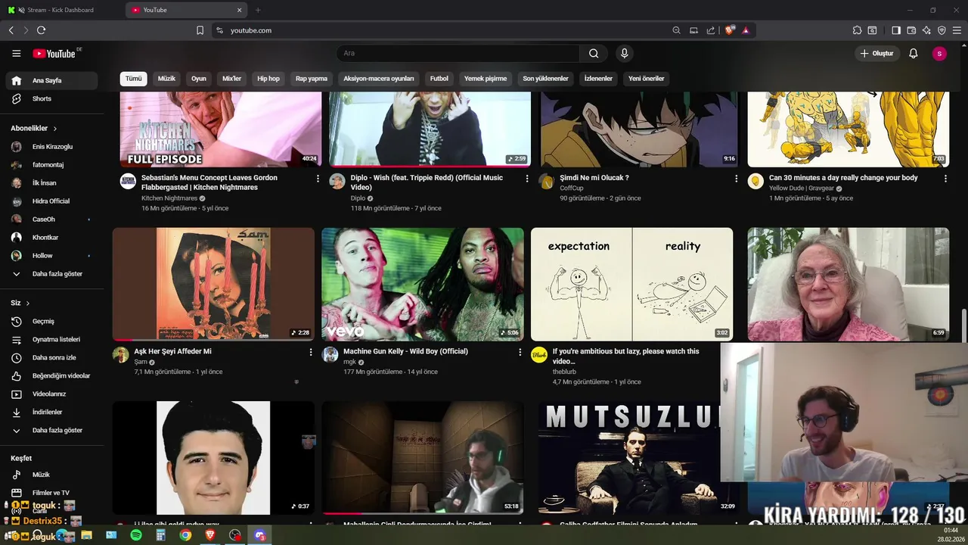
Task: Open the notifications bell
Action: pyautogui.click(x=914, y=53)
